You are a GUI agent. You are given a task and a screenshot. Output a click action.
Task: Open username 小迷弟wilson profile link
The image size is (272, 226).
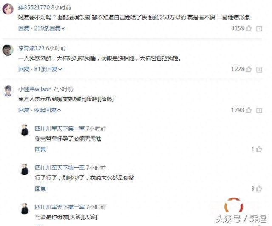click(35, 89)
